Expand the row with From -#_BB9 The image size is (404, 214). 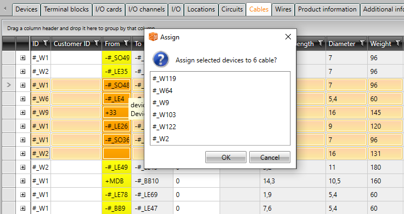23,209
